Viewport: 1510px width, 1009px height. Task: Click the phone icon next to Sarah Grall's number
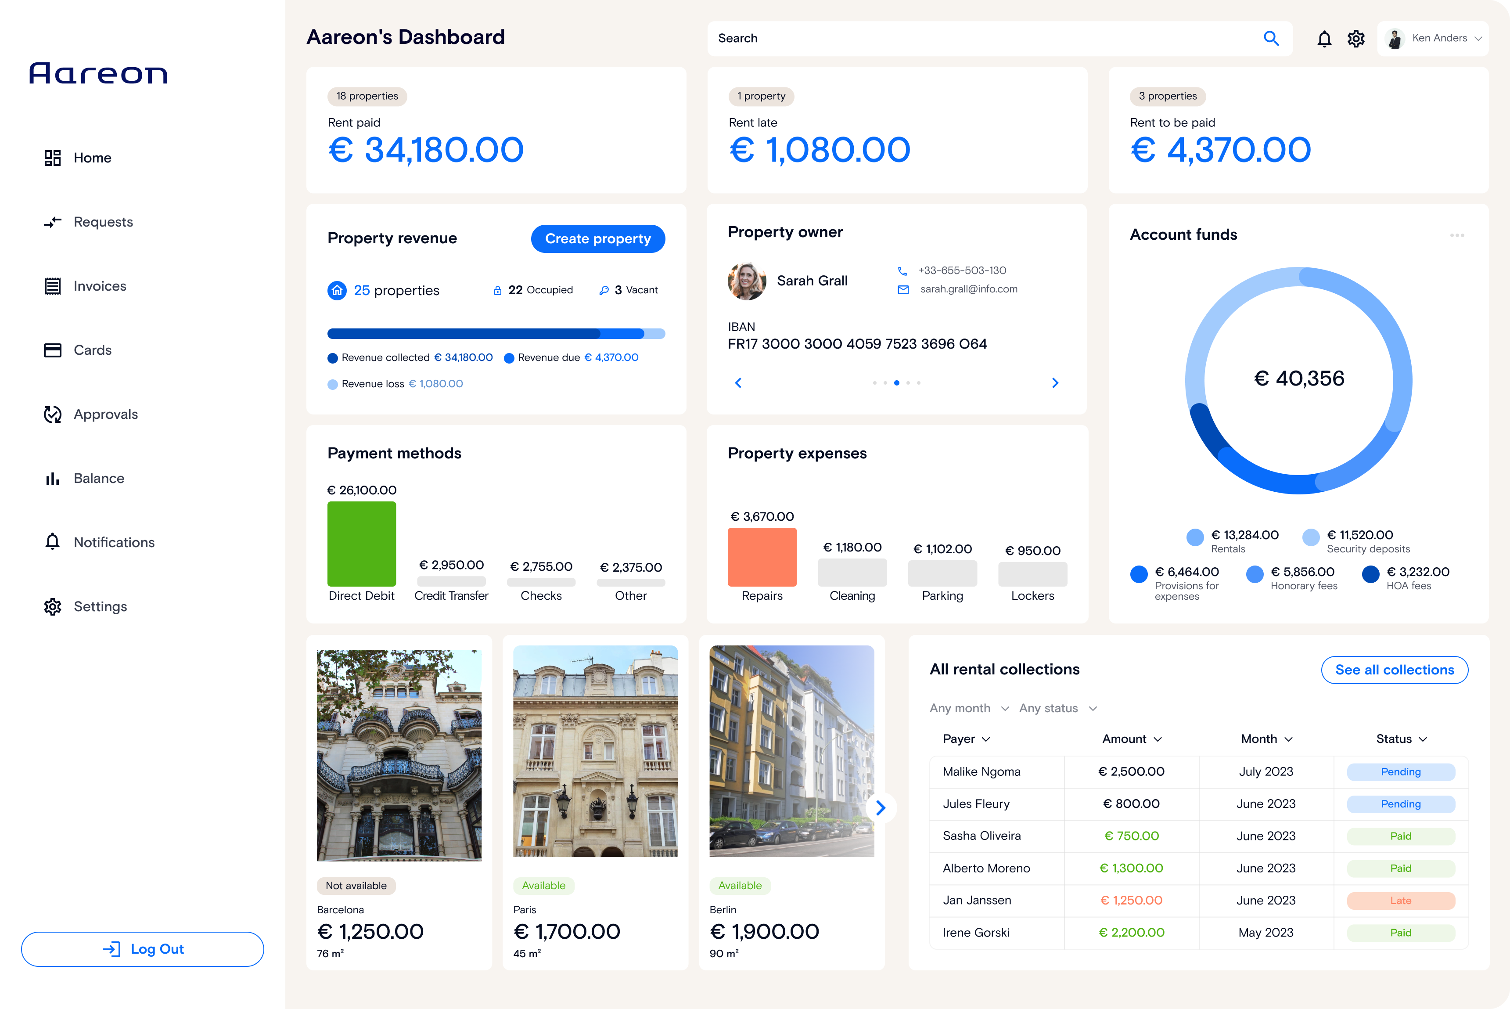coord(902,271)
